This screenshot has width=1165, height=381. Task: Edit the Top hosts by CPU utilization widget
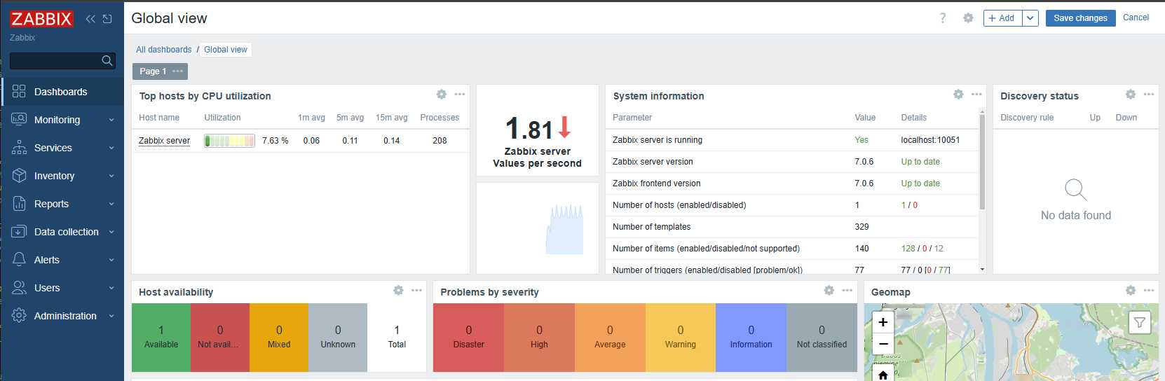pos(441,94)
